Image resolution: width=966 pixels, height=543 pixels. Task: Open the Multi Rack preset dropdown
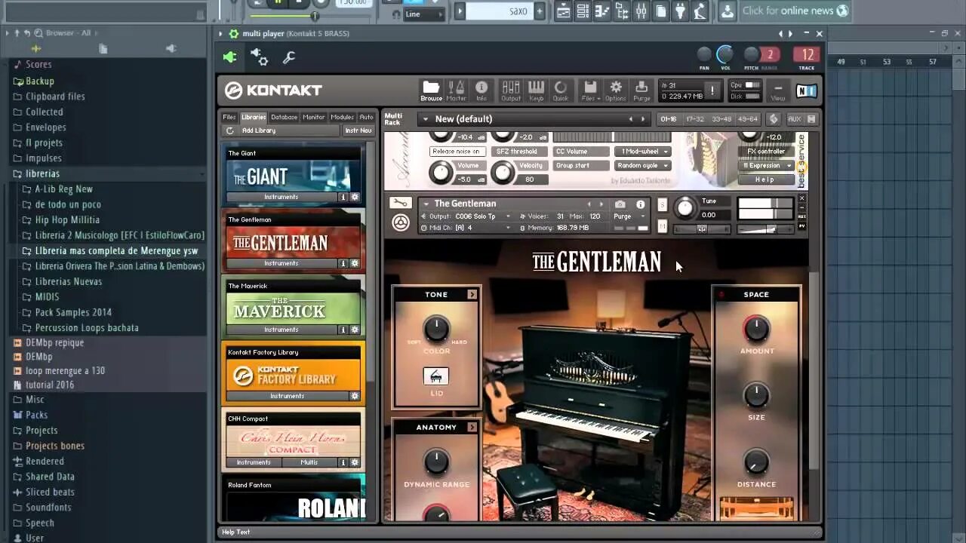[425, 119]
